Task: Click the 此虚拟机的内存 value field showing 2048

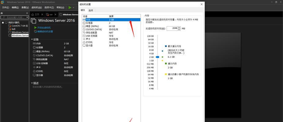Action: point(172,28)
